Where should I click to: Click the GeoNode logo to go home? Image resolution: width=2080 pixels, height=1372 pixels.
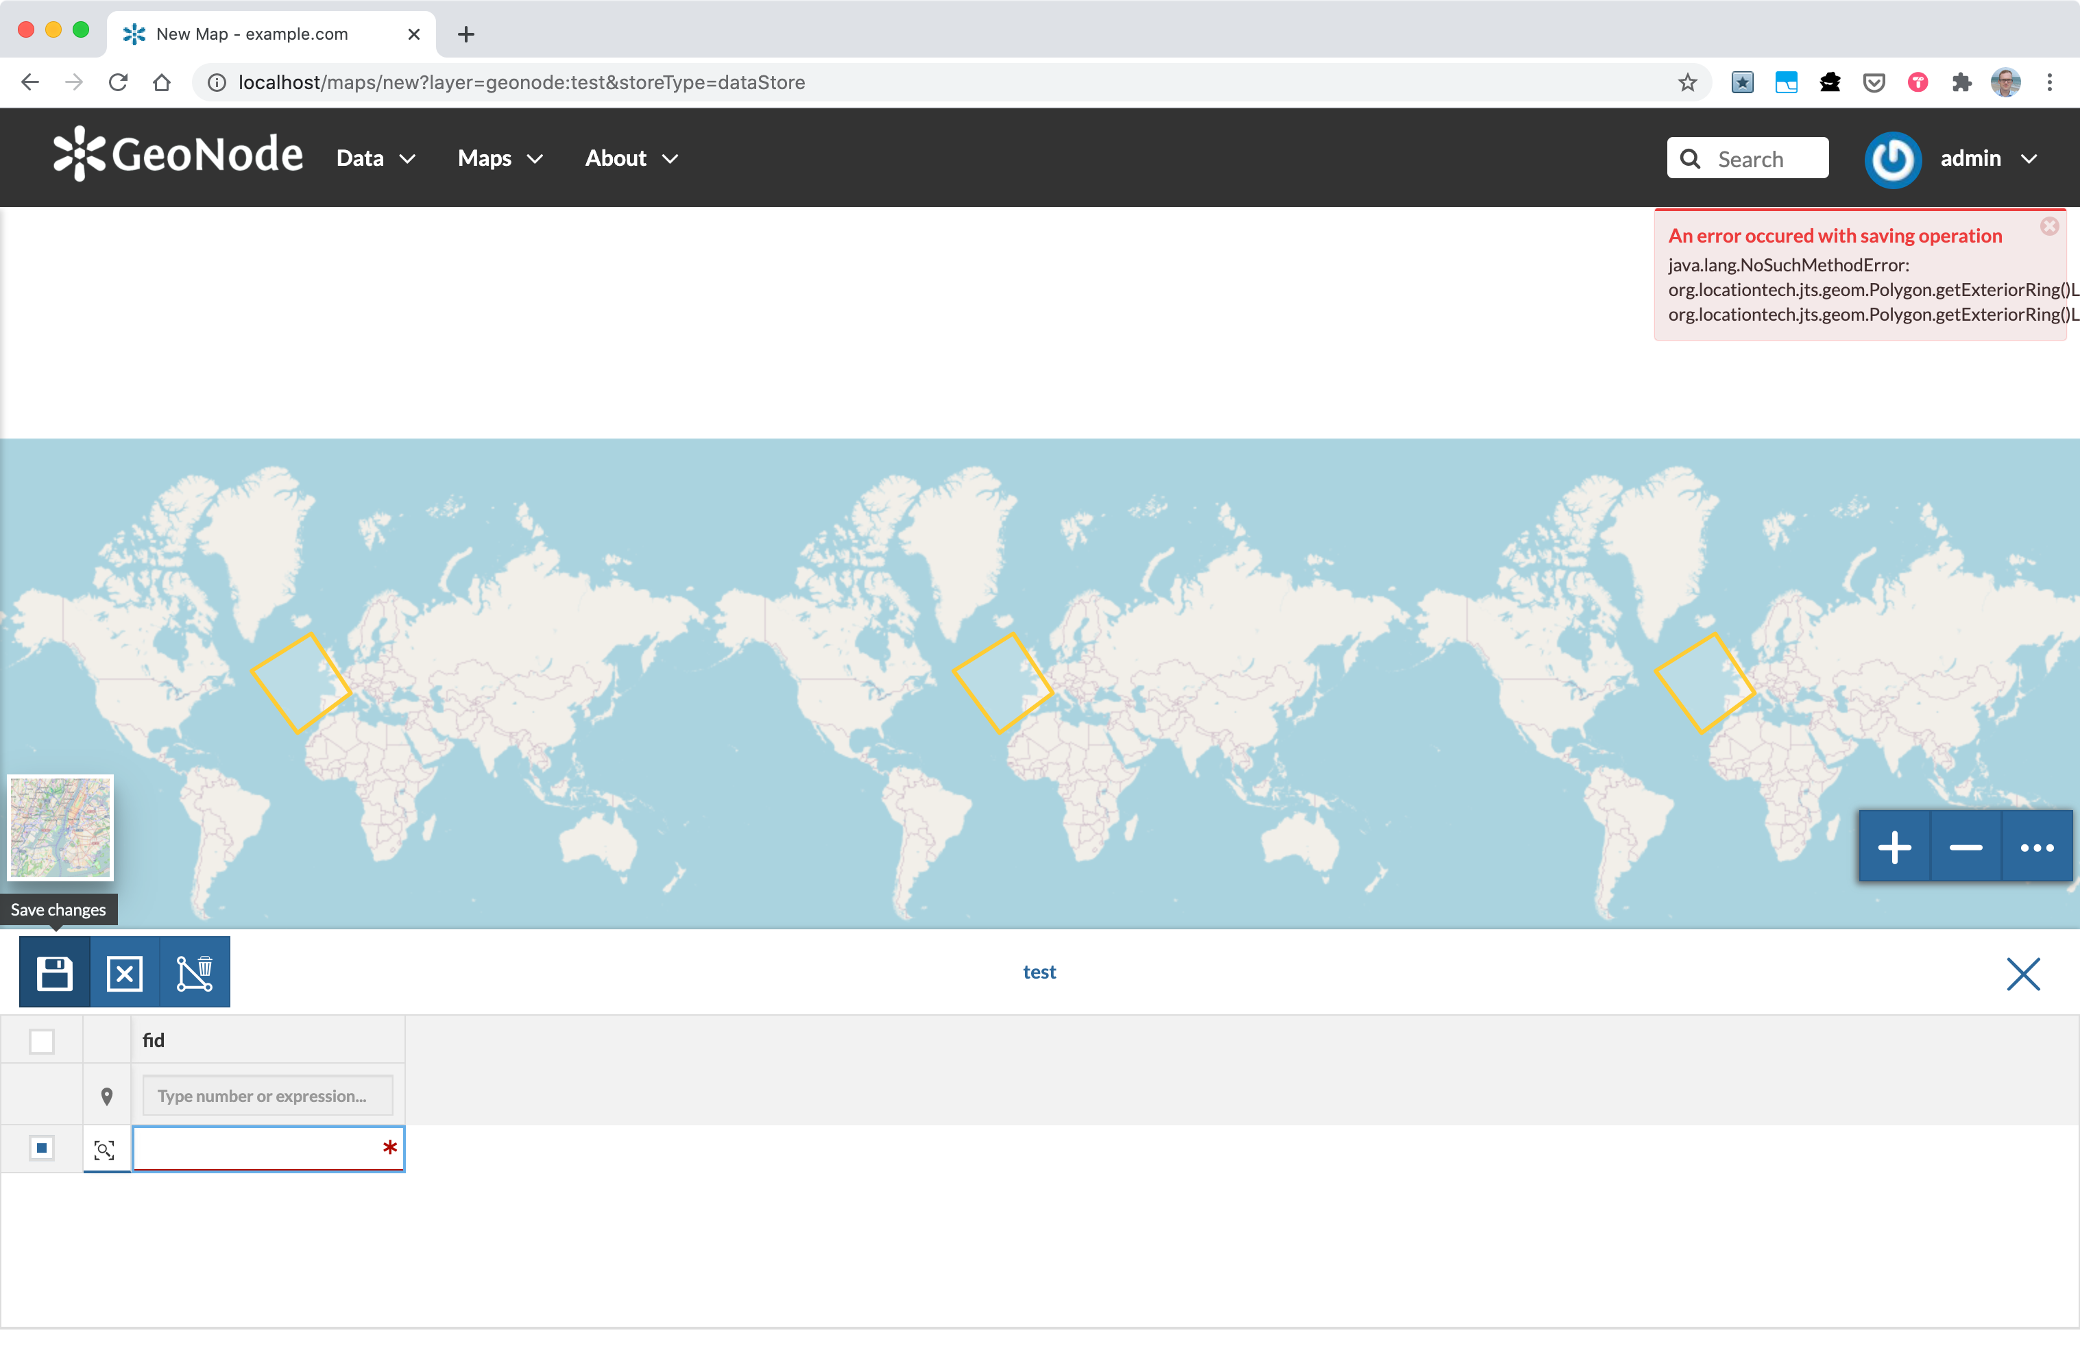(x=178, y=153)
